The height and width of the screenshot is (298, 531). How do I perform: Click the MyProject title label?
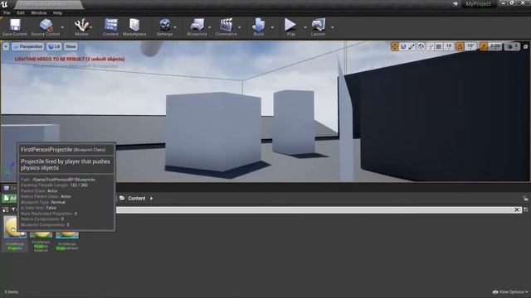click(478, 4)
